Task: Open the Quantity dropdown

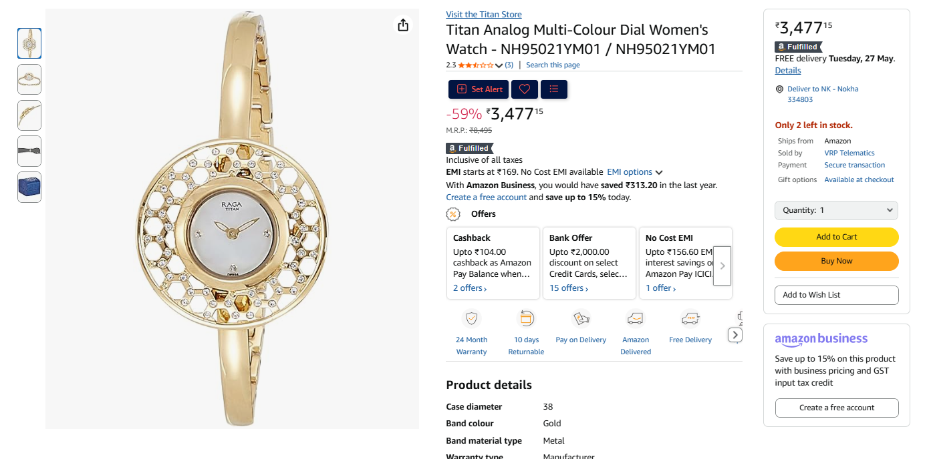Action: 836,210
